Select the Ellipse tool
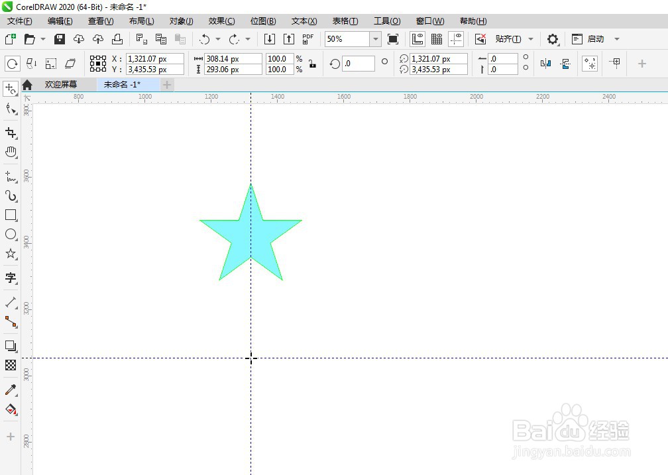 click(x=11, y=235)
